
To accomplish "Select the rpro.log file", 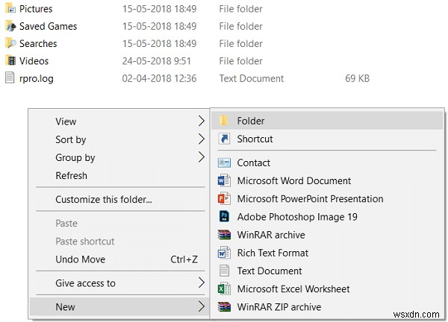I will pyautogui.click(x=37, y=78).
